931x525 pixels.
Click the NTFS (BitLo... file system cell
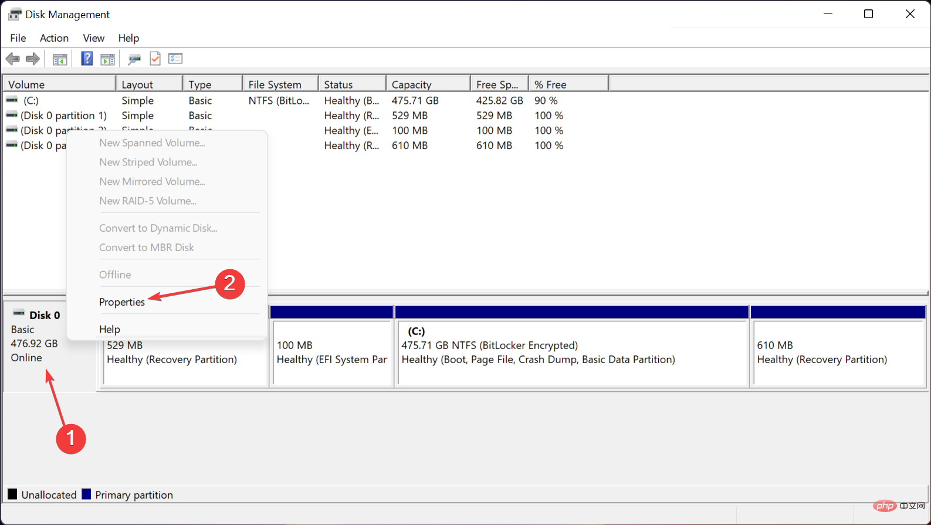pos(279,101)
